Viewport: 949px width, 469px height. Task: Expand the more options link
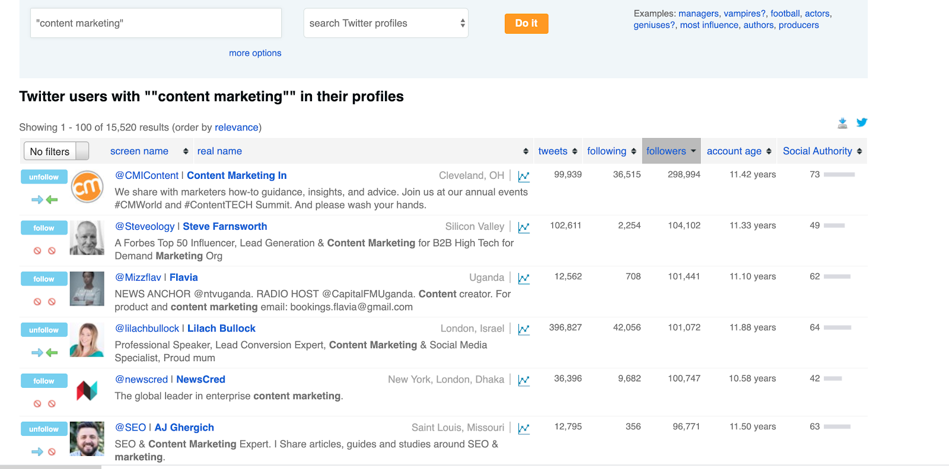(x=255, y=53)
